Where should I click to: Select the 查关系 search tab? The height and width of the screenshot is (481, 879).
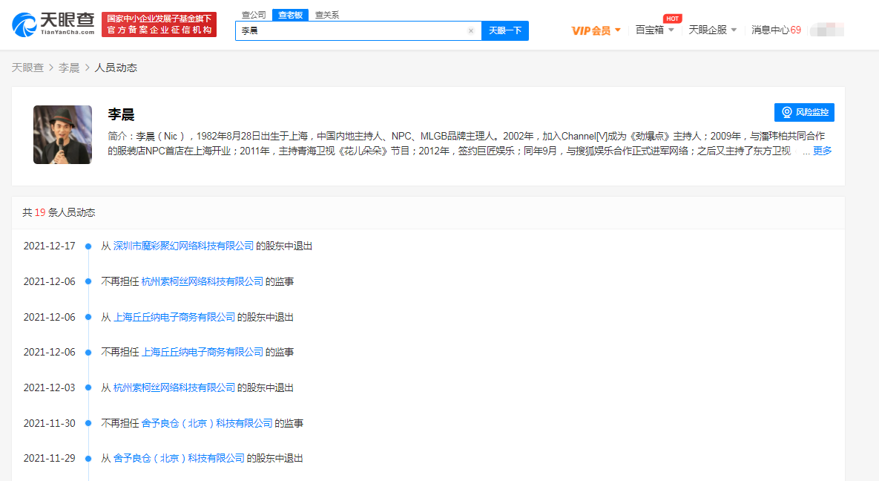pos(327,15)
